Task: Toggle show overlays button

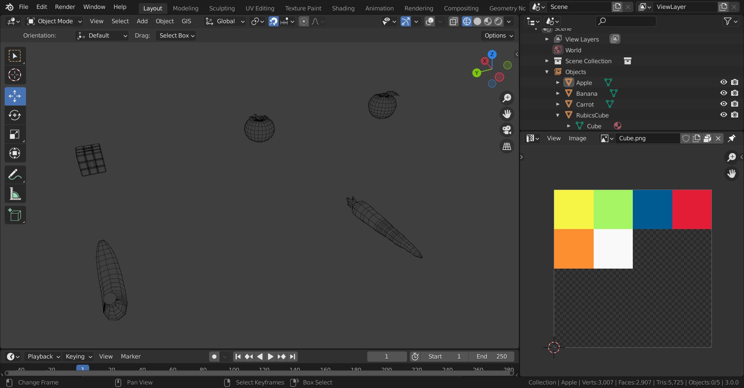Action: [x=429, y=21]
